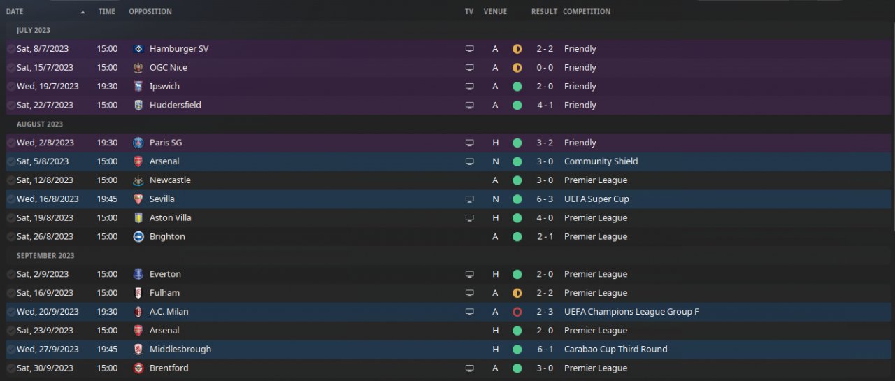Collapse the JULY 2023 fixture group
This screenshot has height=381, width=895.
(x=34, y=31)
